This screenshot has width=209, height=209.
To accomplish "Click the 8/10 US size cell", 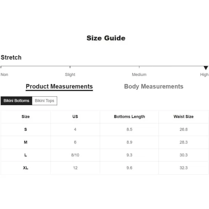I will pos(75,155).
